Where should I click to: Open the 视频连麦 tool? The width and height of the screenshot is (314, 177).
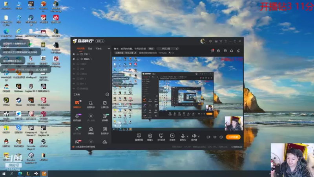pyautogui.click(x=77, y=117)
